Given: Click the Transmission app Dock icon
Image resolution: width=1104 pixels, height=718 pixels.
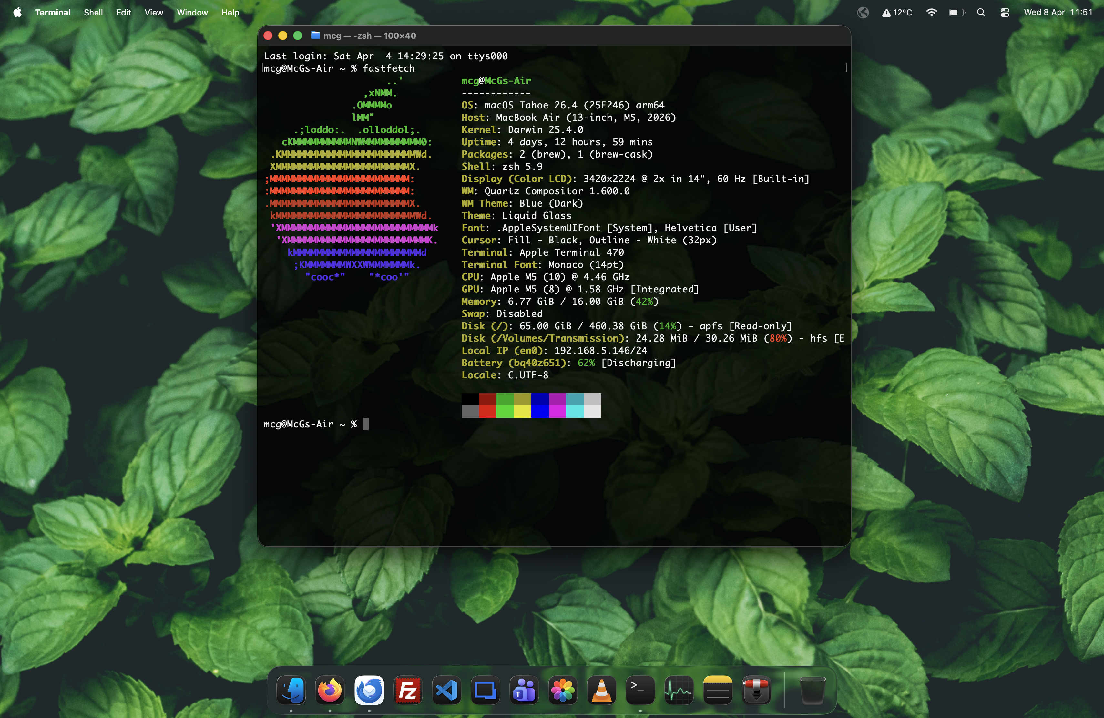Looking at the screenshot, I should [757, 691].
